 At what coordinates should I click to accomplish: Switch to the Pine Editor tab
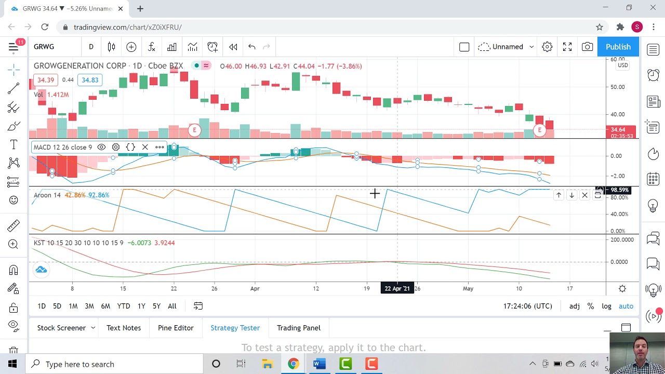click(x=176, y=328)
